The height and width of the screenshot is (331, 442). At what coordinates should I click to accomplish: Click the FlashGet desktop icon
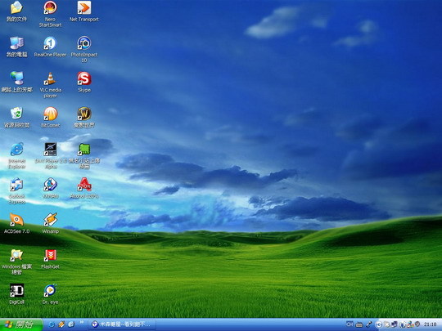(x=50, y=255)
